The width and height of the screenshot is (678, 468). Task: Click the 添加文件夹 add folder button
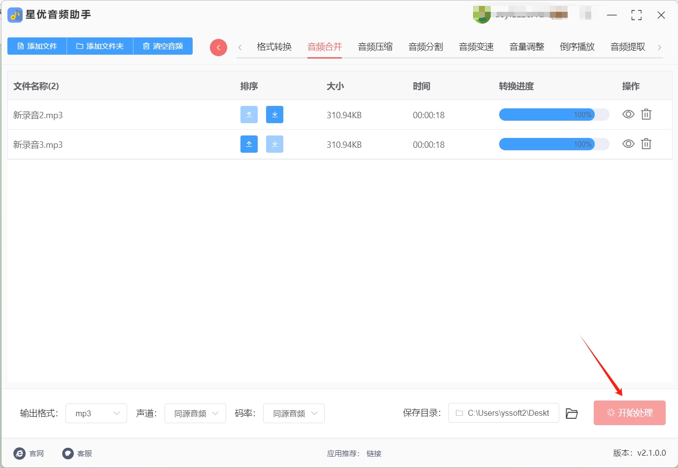coord(100,46)
